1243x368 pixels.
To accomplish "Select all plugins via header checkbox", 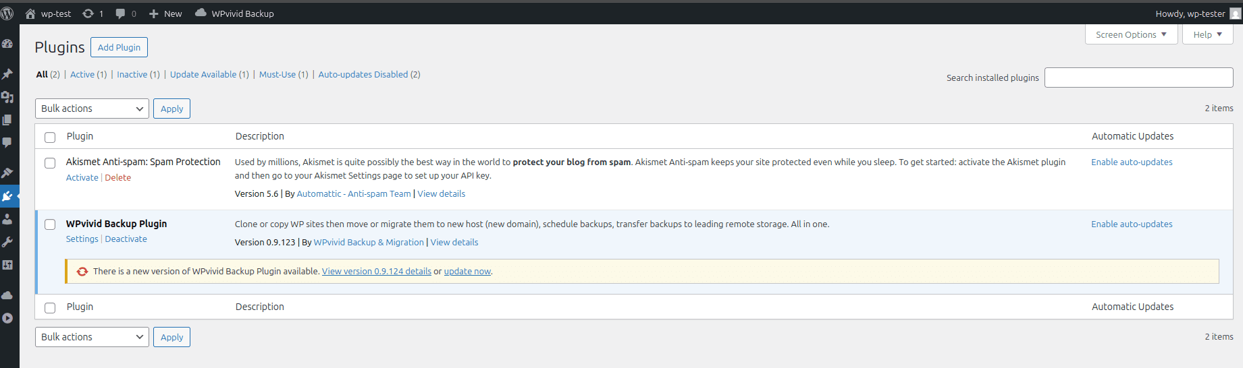I will coord(50,137).
